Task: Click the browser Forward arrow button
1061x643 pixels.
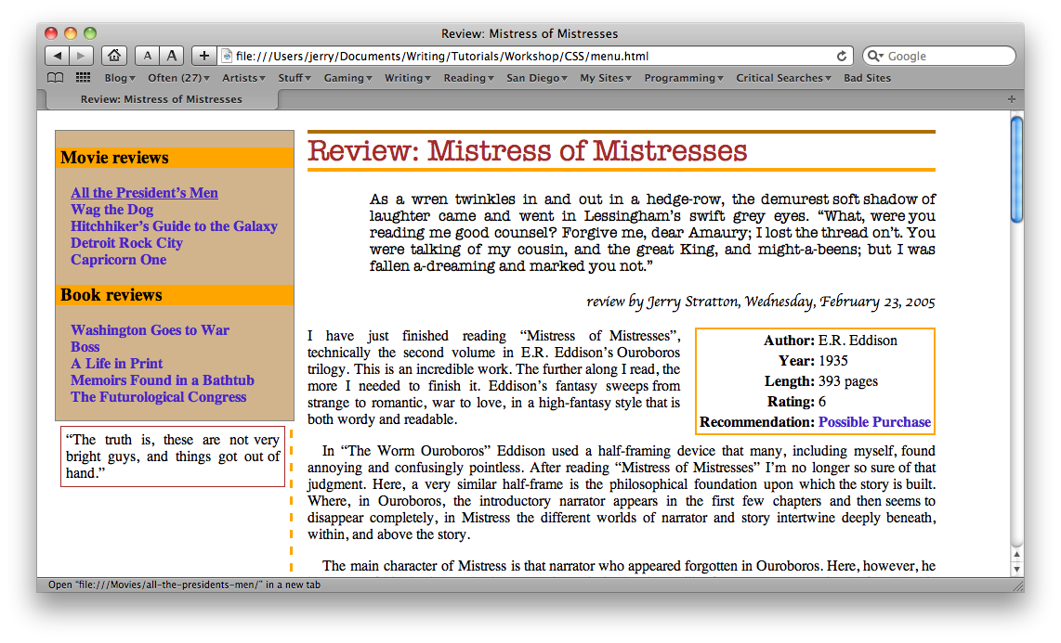Action: (x=81, y=56)
